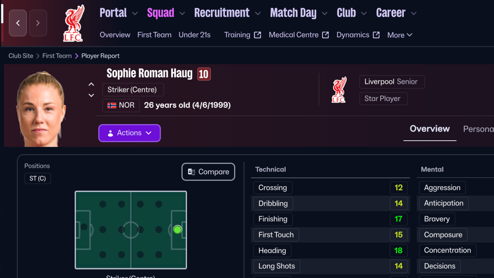Image resolution: width=494 pixels, height=278 pixels.
Task: Switch to the Overview tab
Action: [x=429, y=129]
